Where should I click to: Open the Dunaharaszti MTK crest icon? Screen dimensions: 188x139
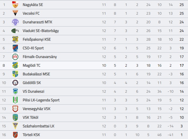(15, 22)
